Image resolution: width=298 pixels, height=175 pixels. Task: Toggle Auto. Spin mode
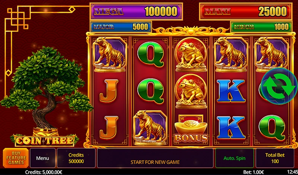pos(234,158)
